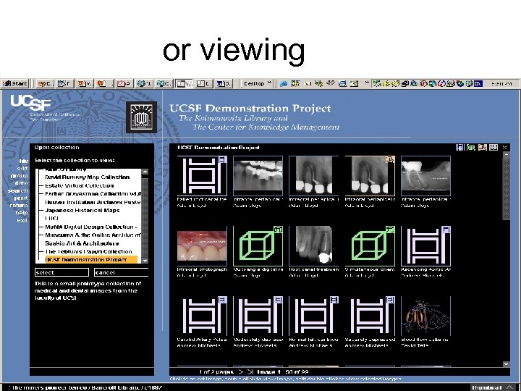
Task: Open the Windows Start button
Action: coord(15,83)
